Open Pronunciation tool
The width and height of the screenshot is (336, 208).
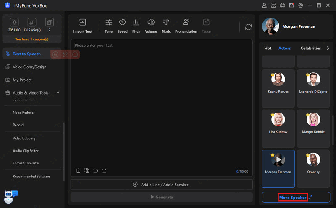186,26
